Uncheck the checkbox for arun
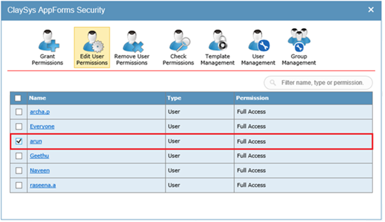This screenshot has width=385, height=222. pos(19,141)
